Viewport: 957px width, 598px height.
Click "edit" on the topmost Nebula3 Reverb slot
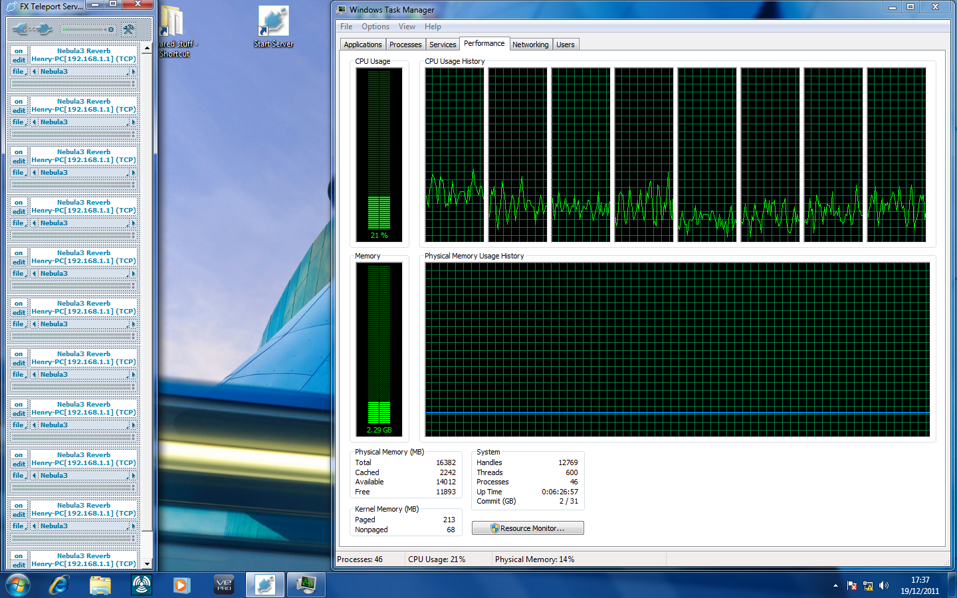tap(19, 60)
